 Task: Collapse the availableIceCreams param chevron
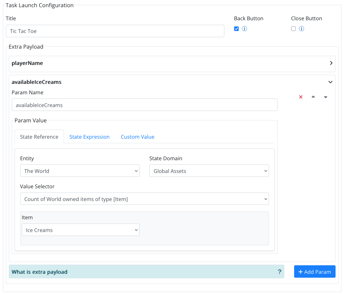coord(330,82)
